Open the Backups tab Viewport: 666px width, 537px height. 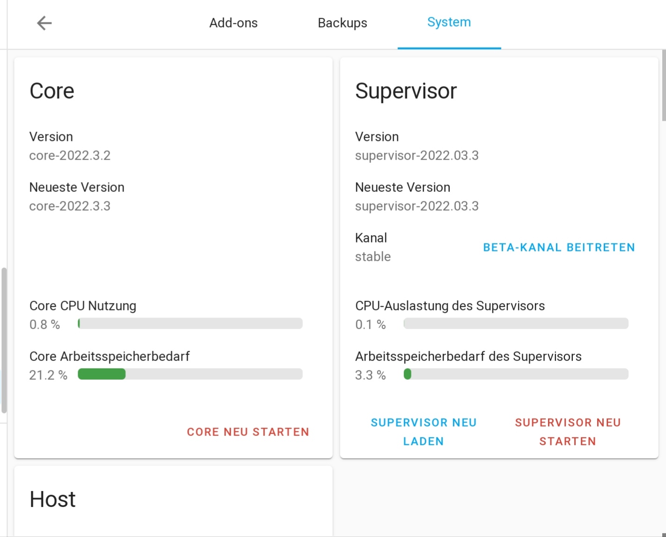[342, 23]
